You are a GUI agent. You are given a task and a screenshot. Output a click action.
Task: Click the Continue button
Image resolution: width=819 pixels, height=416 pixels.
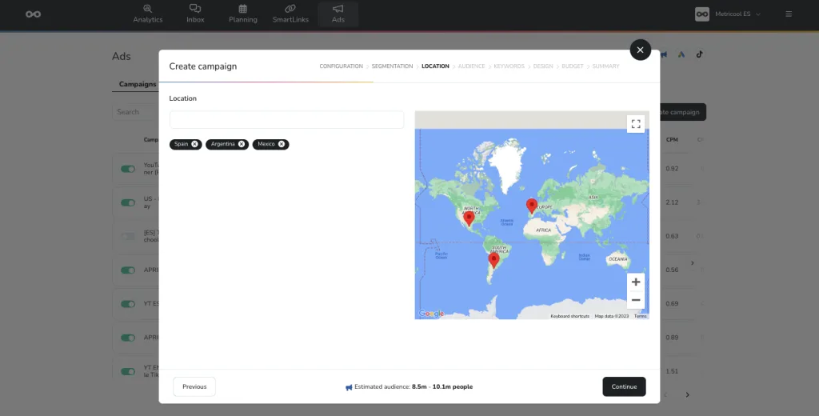(624, 386)
